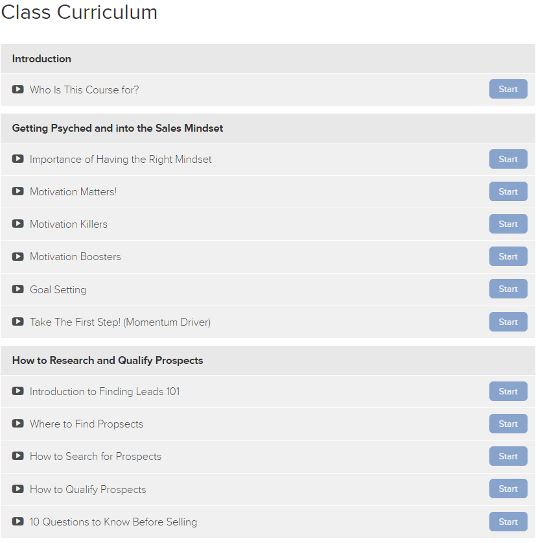
Task: Click video icon beside How to Qualify Prospects
Action: 18,489
